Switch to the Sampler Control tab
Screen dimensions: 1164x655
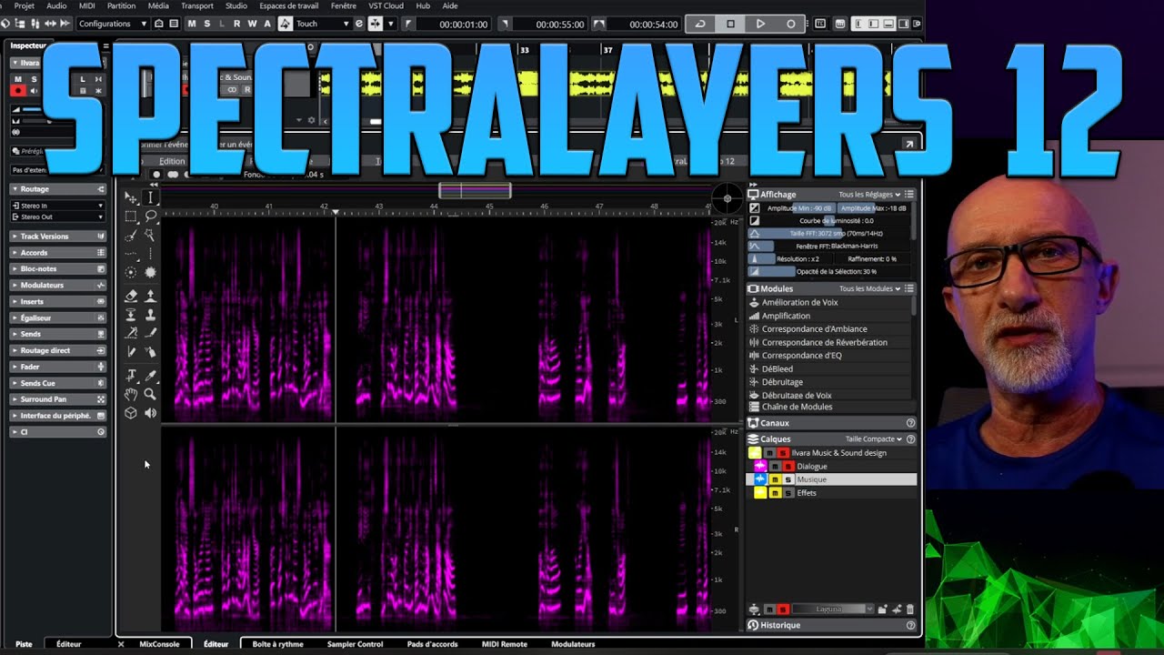[355, 644]
